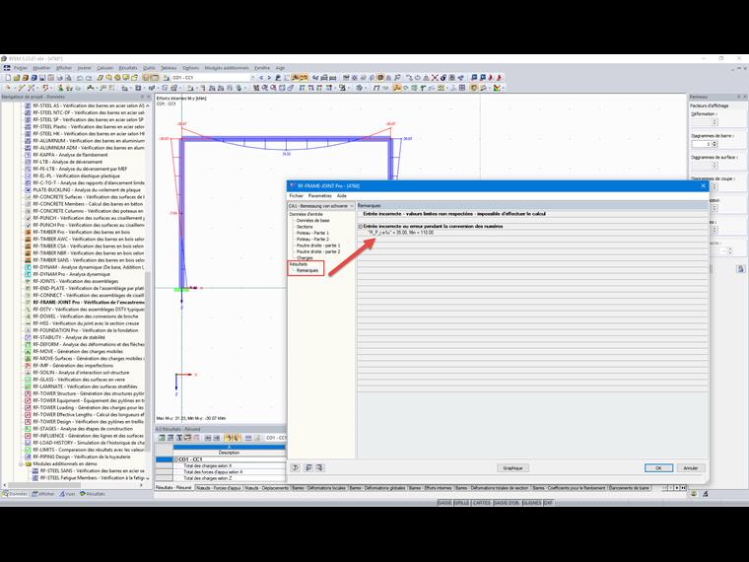The height and width of the screenshot is (562, 749).
Task: Switch to Noeuds - Forces d'appui tab
Action: 219,488
